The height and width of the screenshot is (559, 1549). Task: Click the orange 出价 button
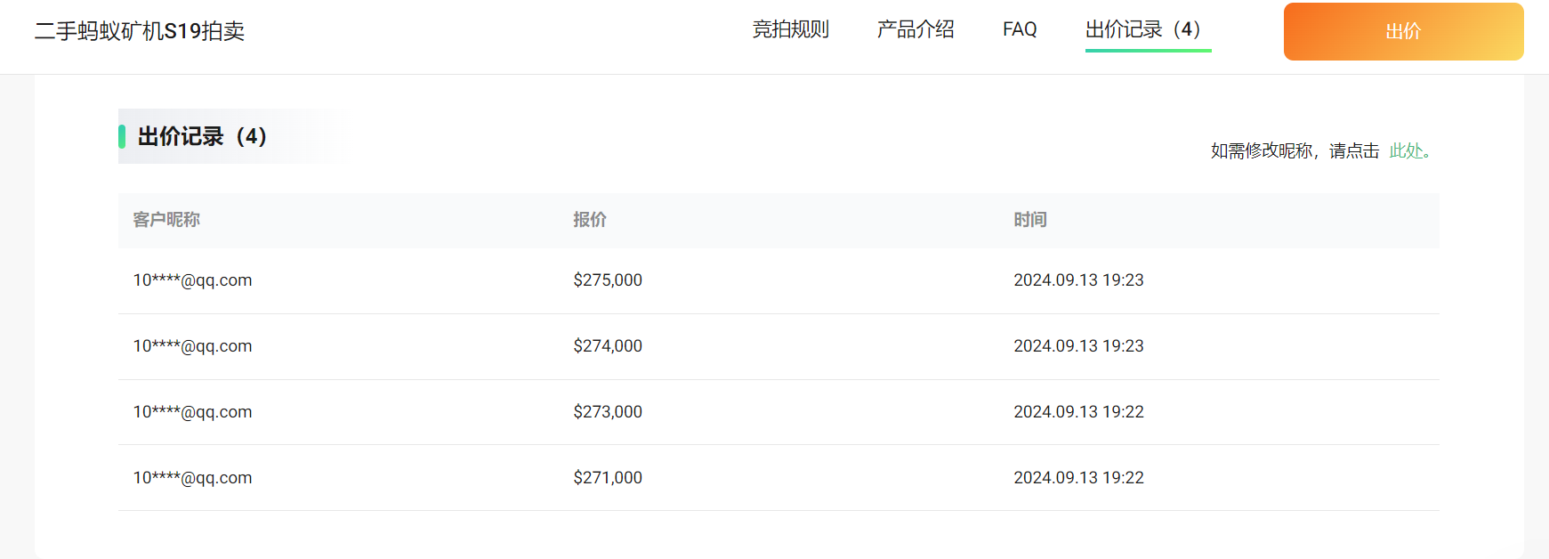pyautogui.click(x=1403, y=31)
